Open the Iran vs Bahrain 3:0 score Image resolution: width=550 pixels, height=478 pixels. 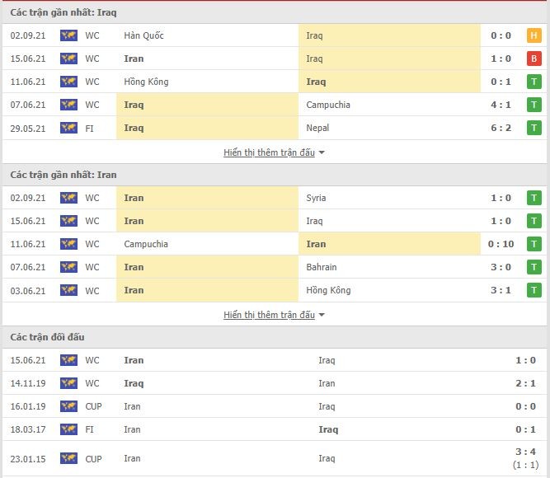tap(501, 267)
